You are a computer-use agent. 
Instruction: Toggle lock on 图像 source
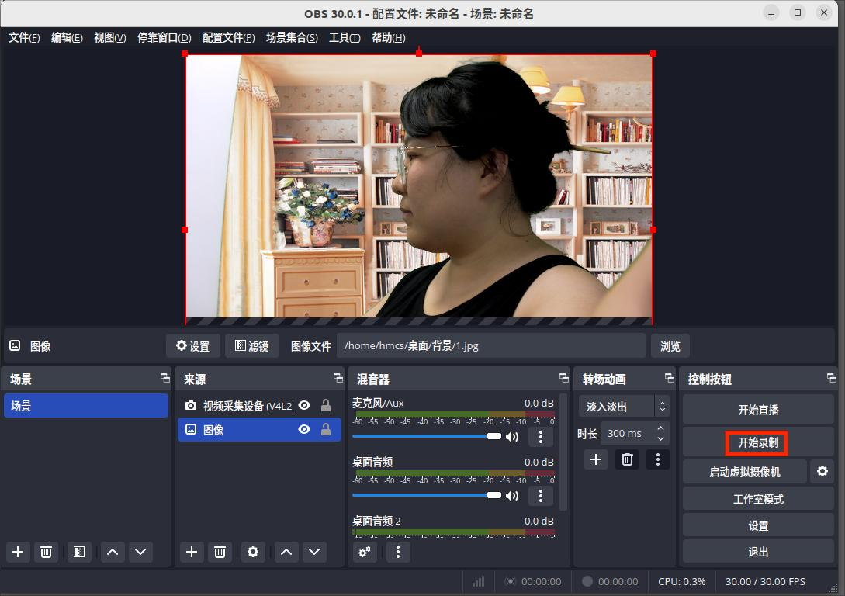(x=325, y=429)
